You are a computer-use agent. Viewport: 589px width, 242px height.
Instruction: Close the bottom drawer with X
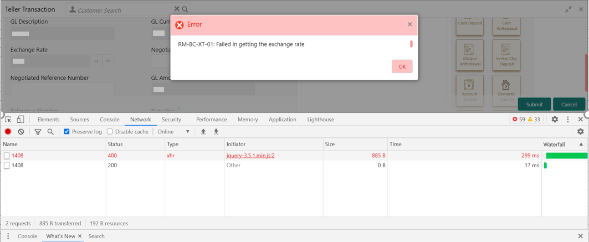[x=580, y=236]
